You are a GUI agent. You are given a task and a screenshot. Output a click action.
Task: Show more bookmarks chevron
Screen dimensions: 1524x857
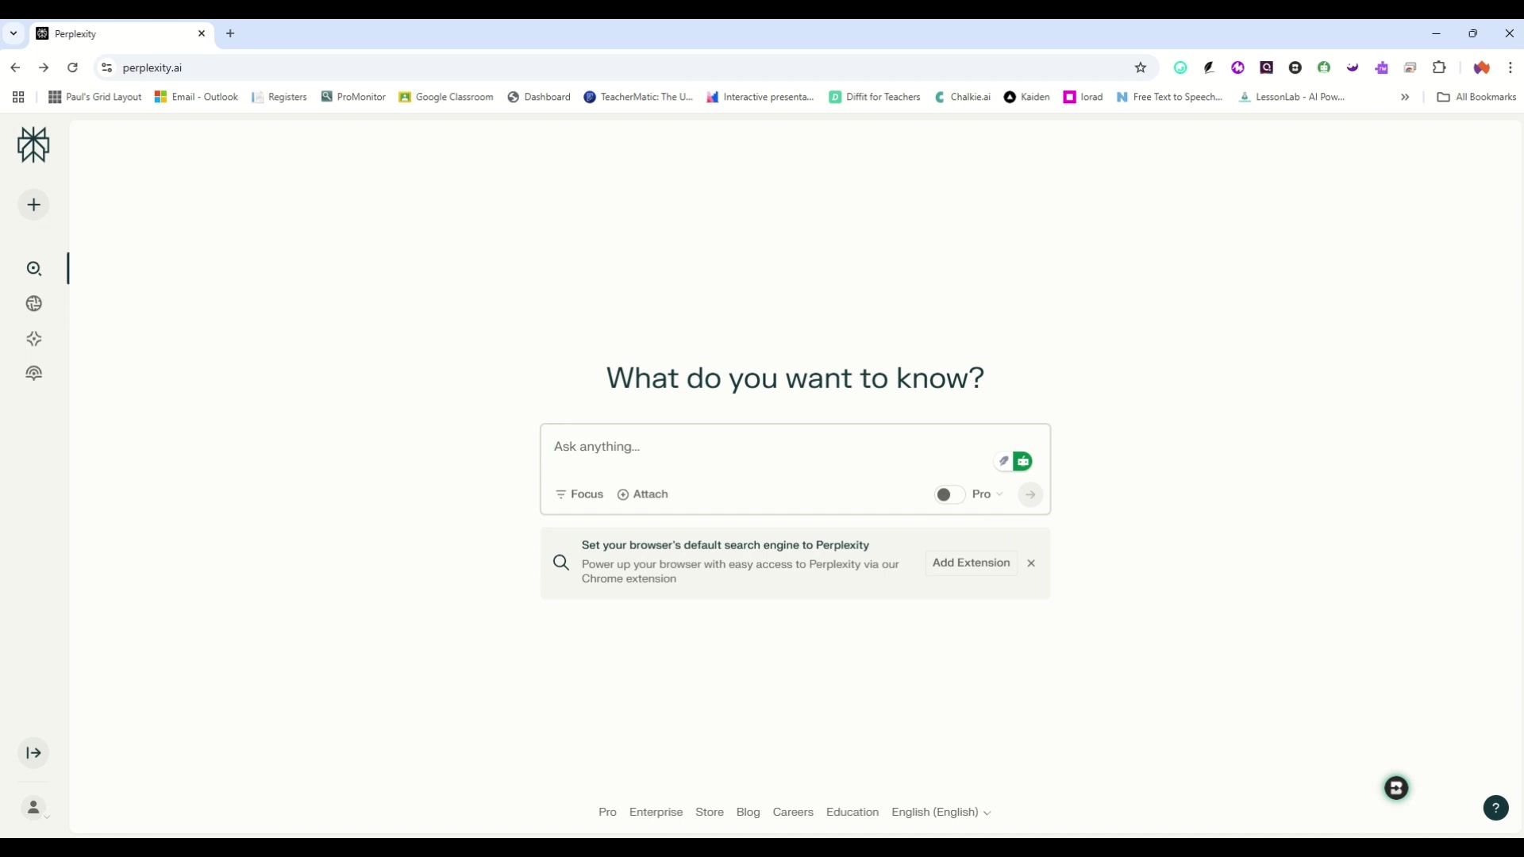(1405, 97)
